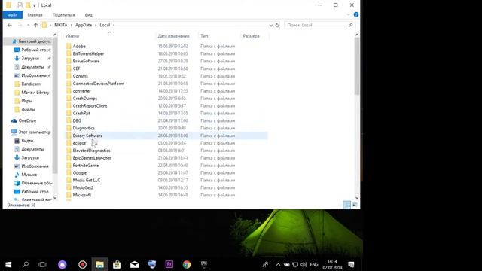Click the search magnifier in search box
Image resolution: width=482 pixels, height=271 pixels.
pyautogui.click(x=350, y=25)
